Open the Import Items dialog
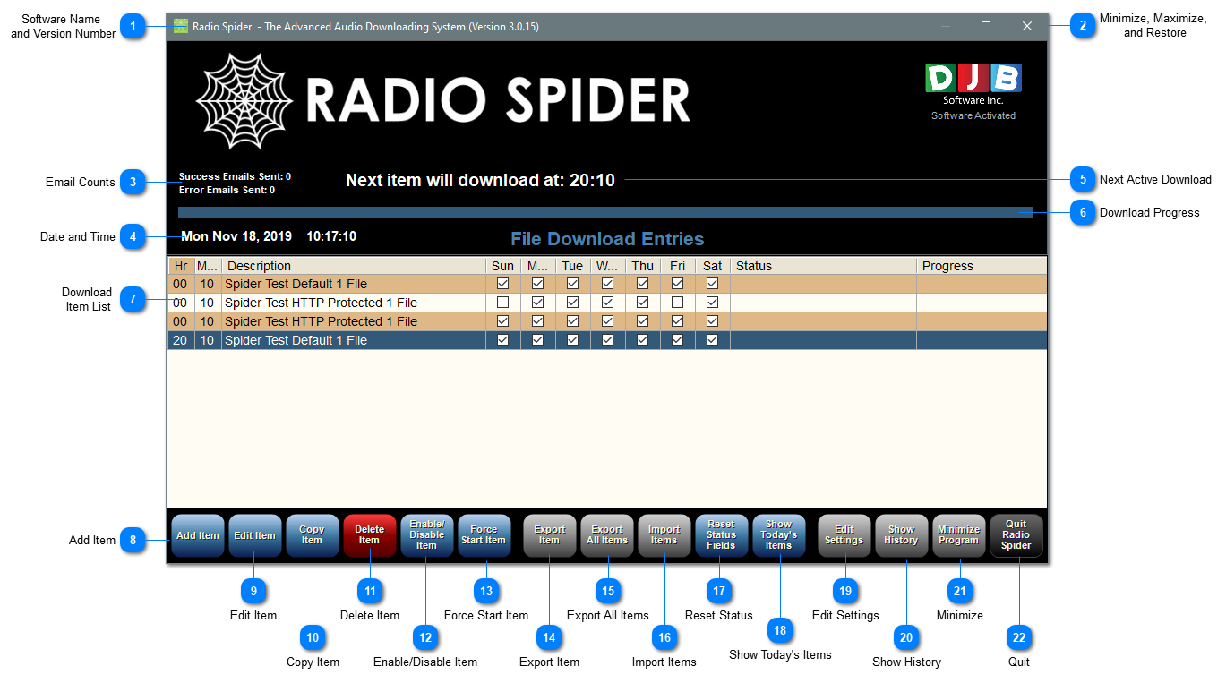This screenshot has height=683, width=1226. 664,536
